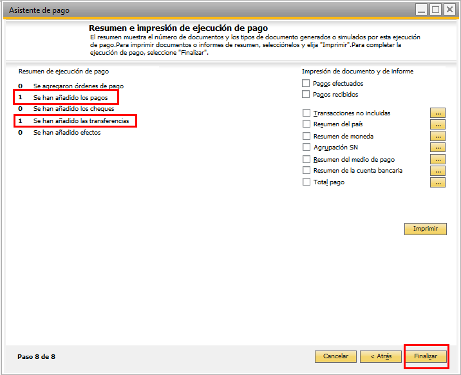The width and height of the screenshot is (461, 375).
Task: Click 'Impresión de documento y de informe' label
Action: 357,71
